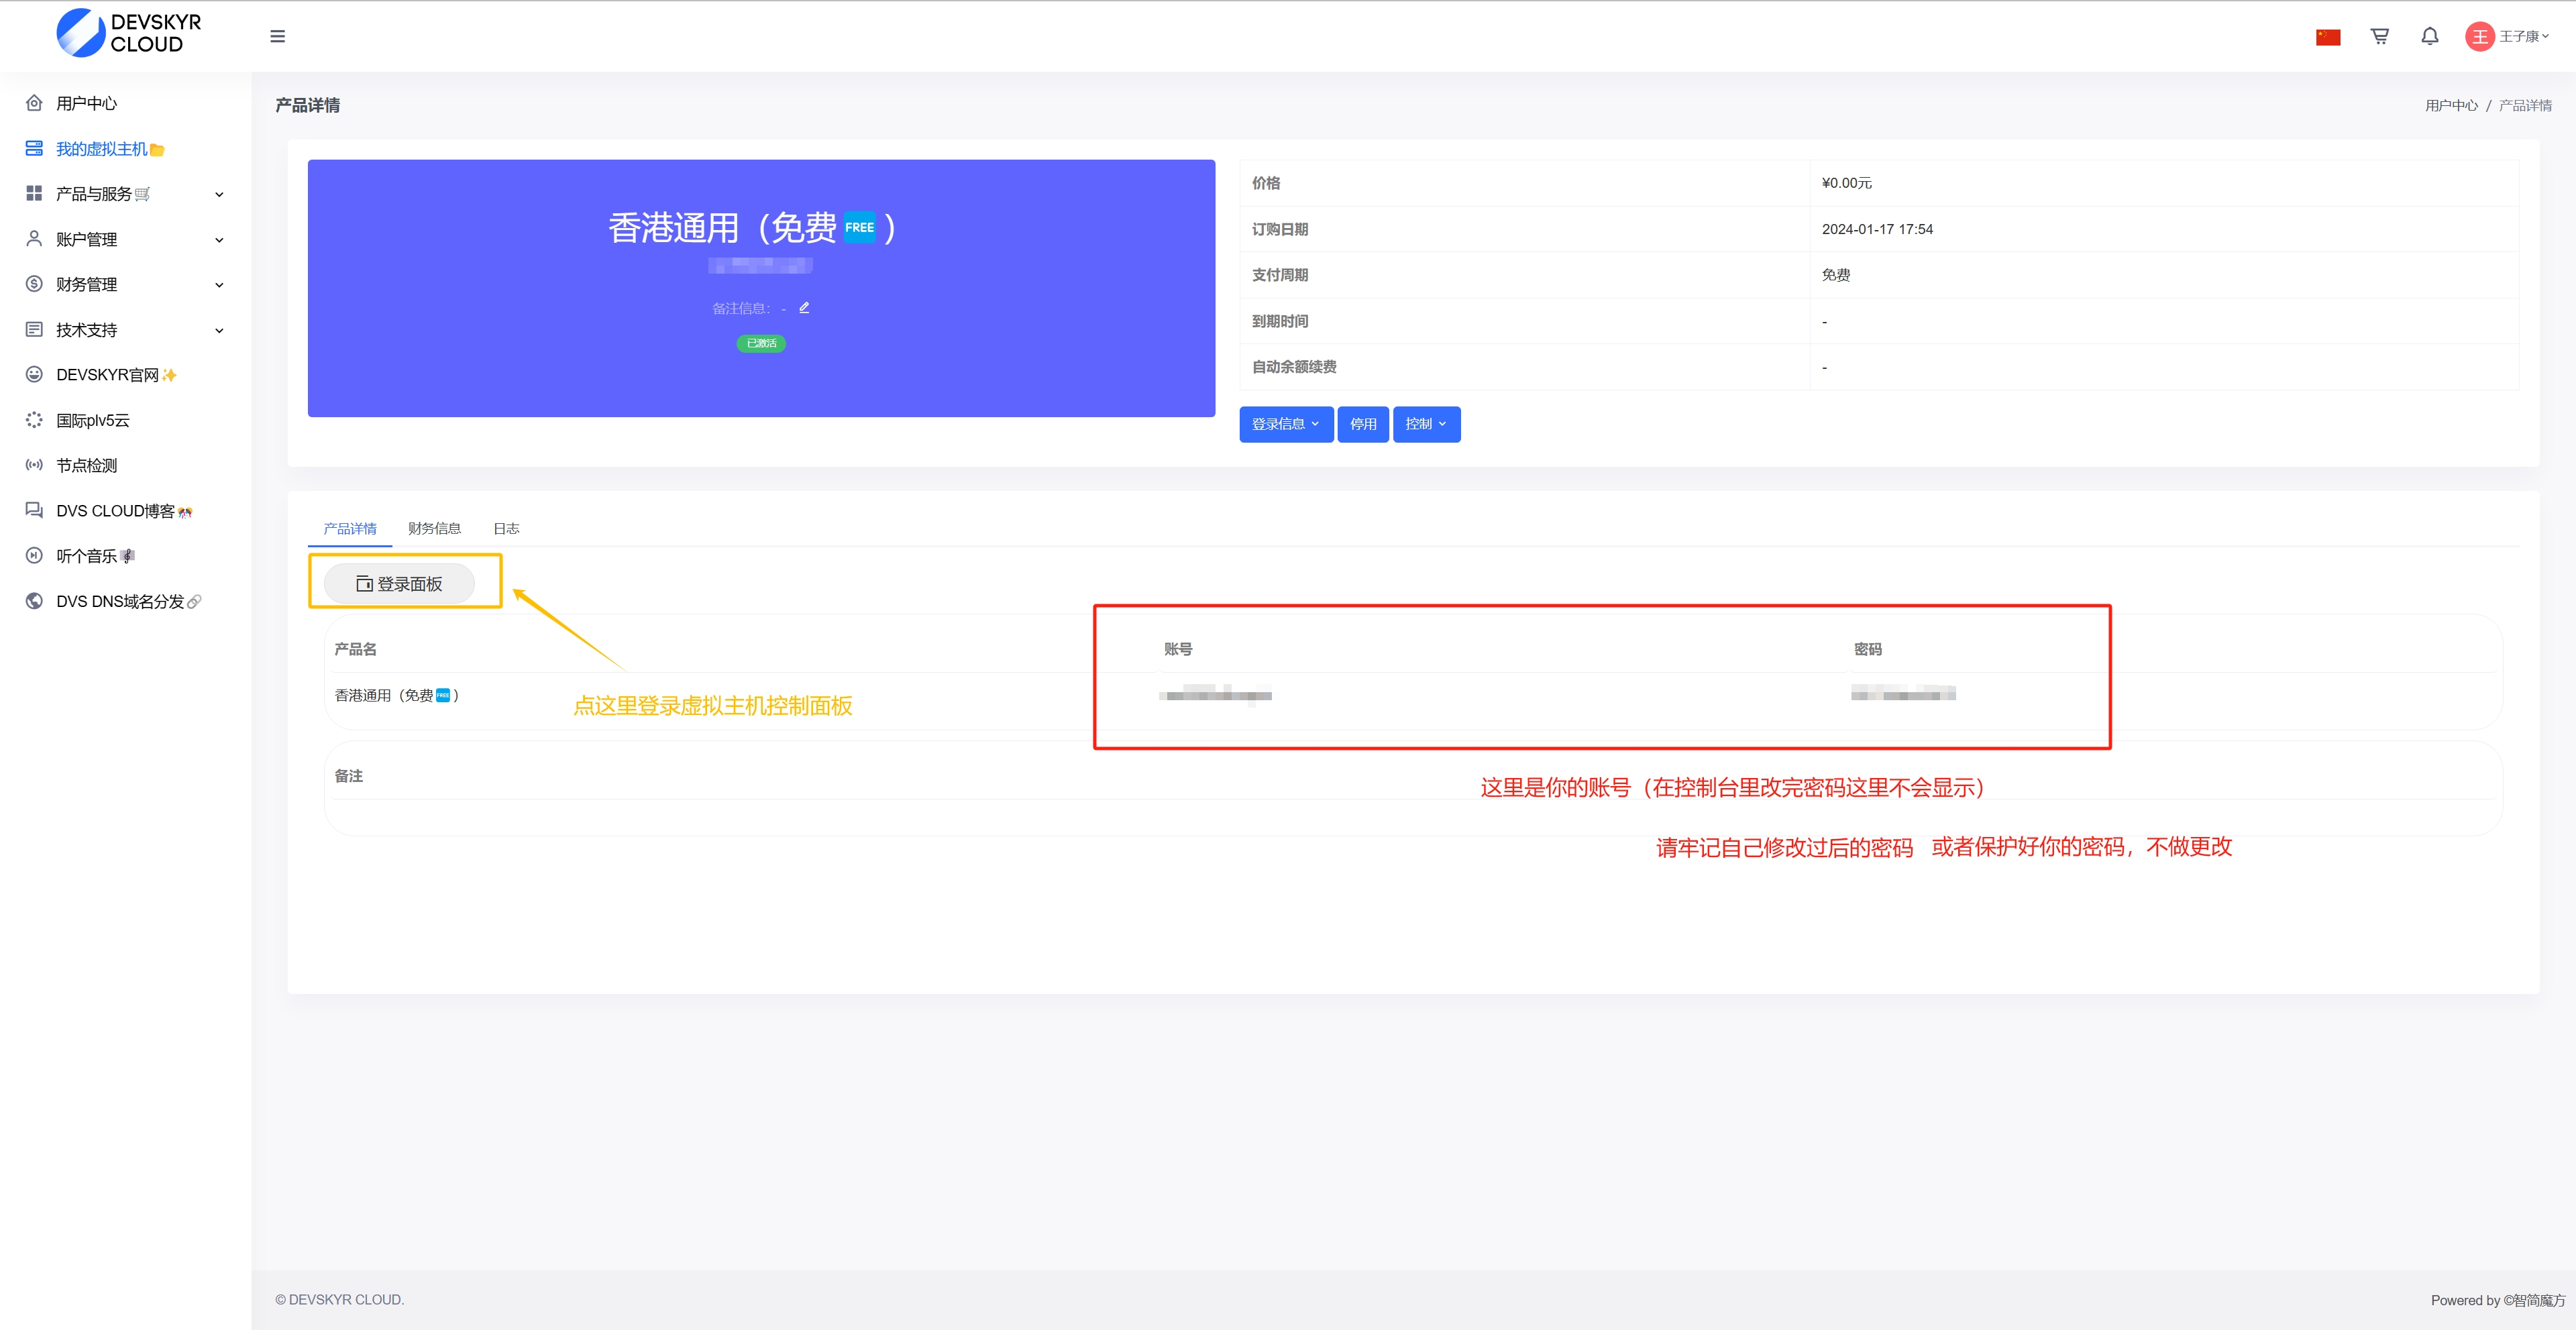Expand the 账户管理 sidebar section

(125, 239)
